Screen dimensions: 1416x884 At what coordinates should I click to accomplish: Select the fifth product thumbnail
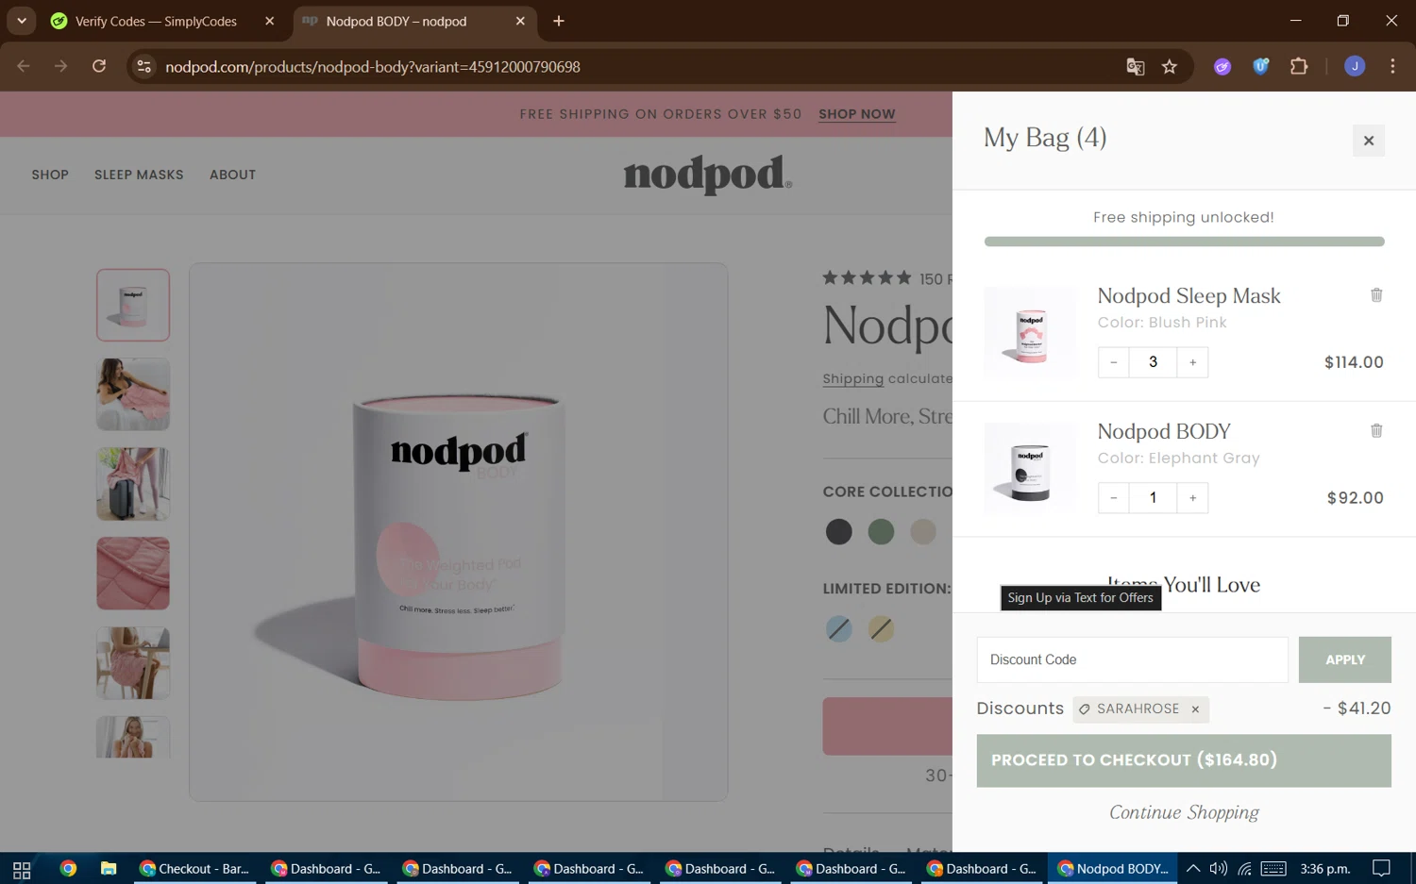pyautogui.click(x=133, y=663)
